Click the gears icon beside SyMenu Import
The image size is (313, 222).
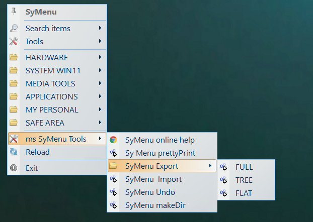coord(113,179)
